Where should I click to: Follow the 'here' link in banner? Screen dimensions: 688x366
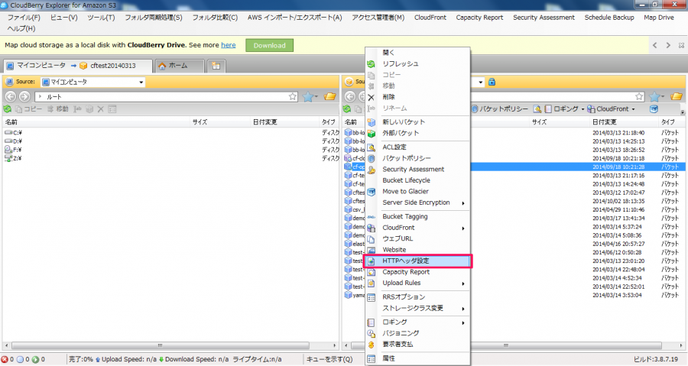pyautogui.click(x=228, y=45)
